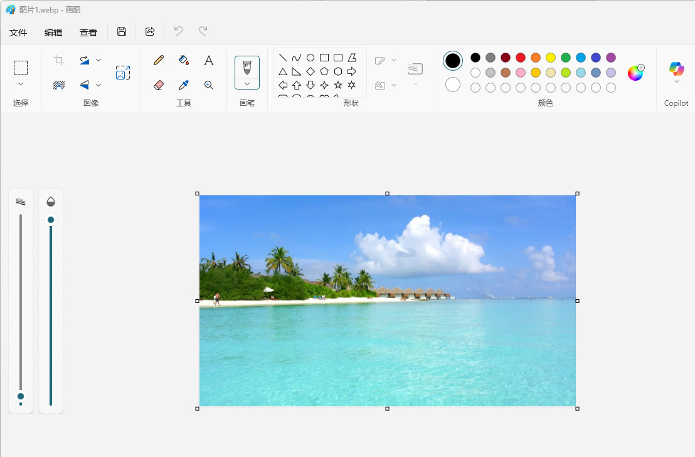Open the Edit colors wheel
Image resolution: width=695 pixels, height=457 pixels.
pyautogui.click(x=635, y=73)
